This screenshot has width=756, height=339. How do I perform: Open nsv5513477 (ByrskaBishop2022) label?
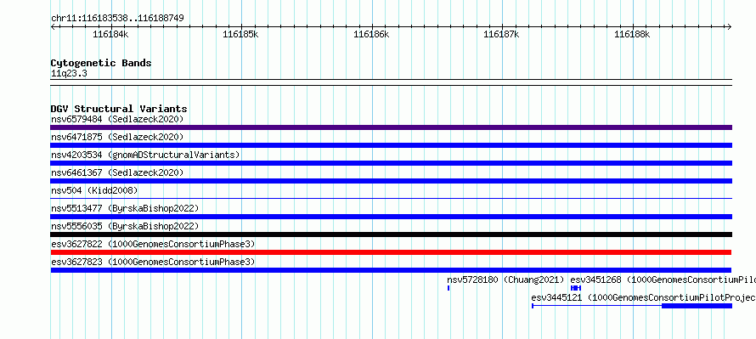[124, 208]
